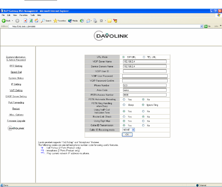Click the yellow Discuss note icon

pos(109,21)
